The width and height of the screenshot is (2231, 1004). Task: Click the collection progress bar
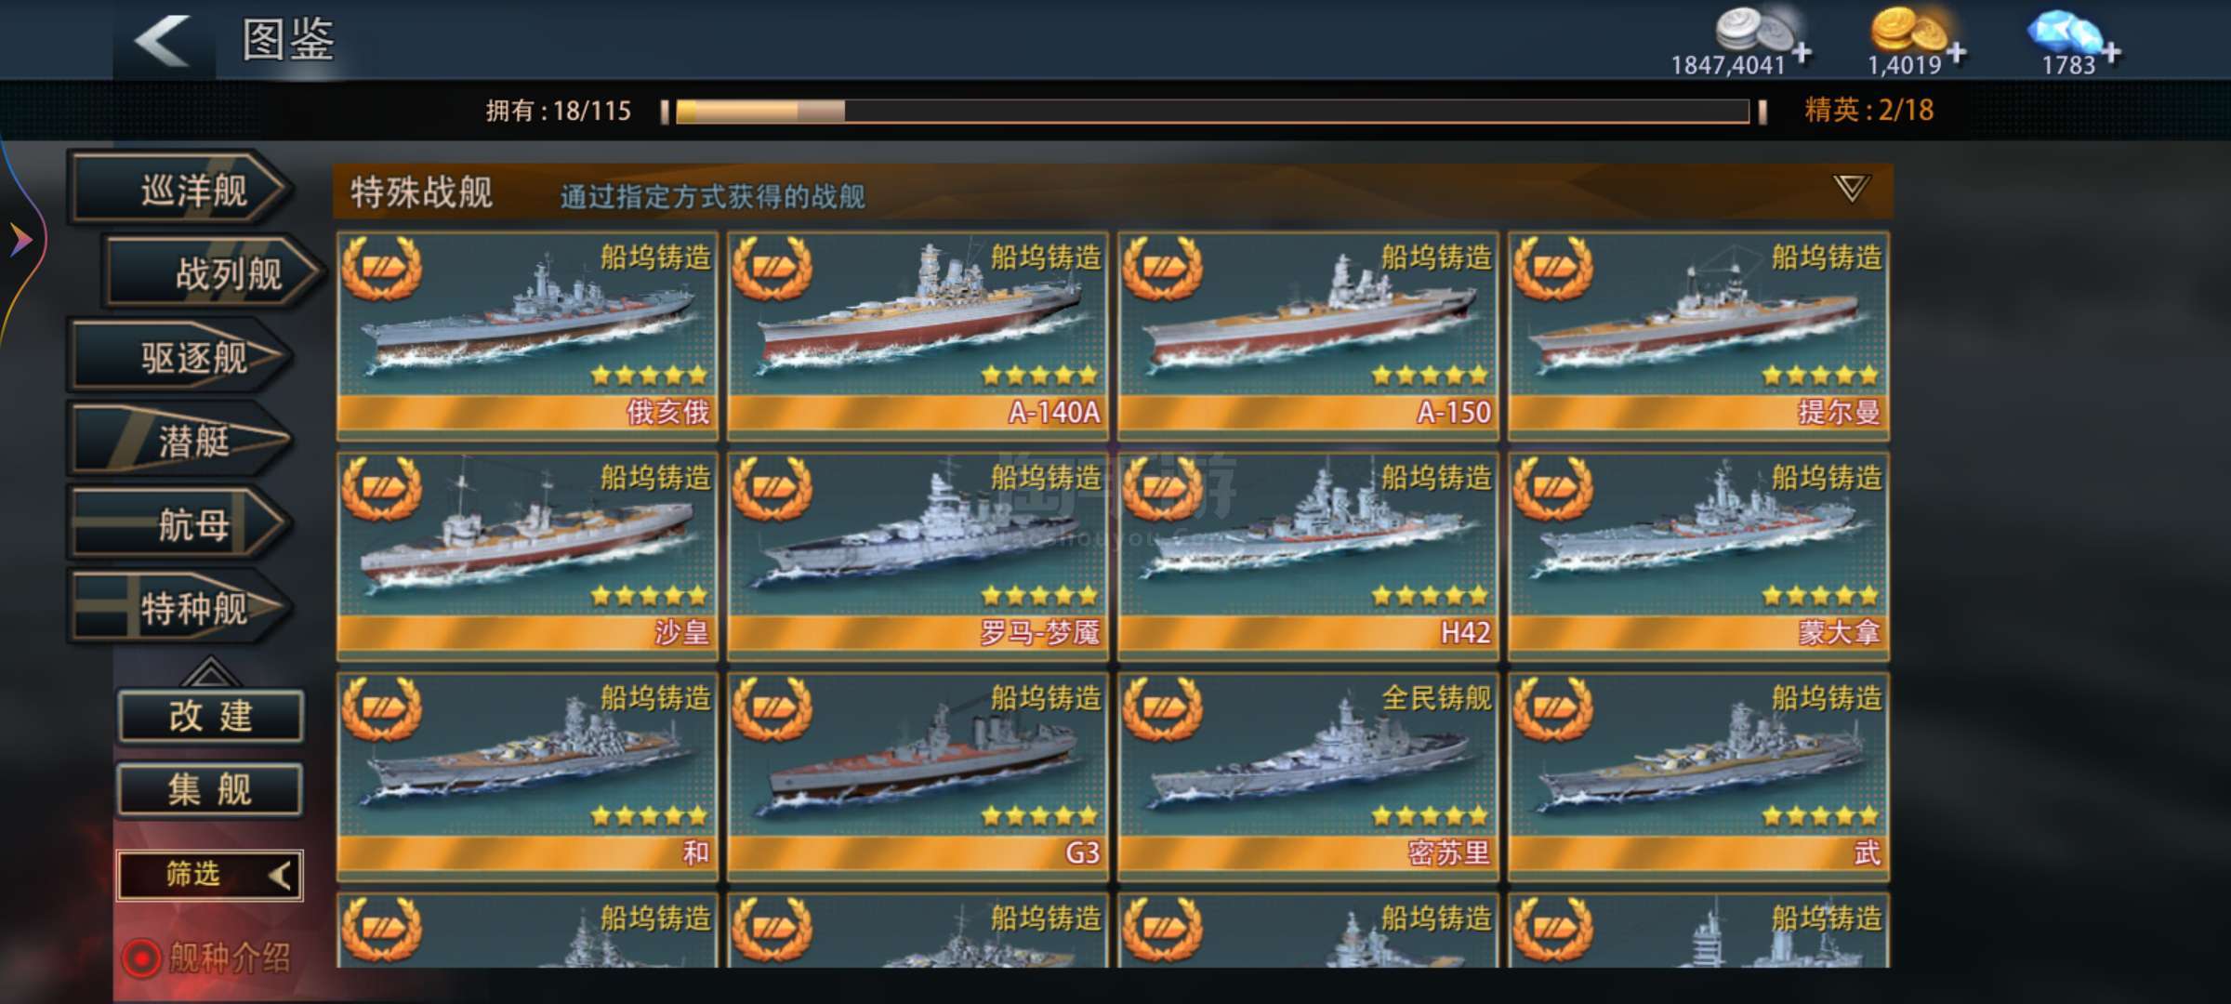(1213, 112)
